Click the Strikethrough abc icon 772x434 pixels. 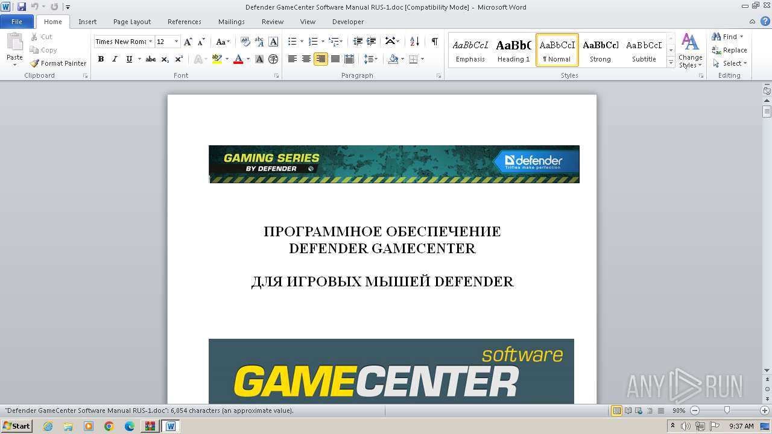(x=151, y=59)
